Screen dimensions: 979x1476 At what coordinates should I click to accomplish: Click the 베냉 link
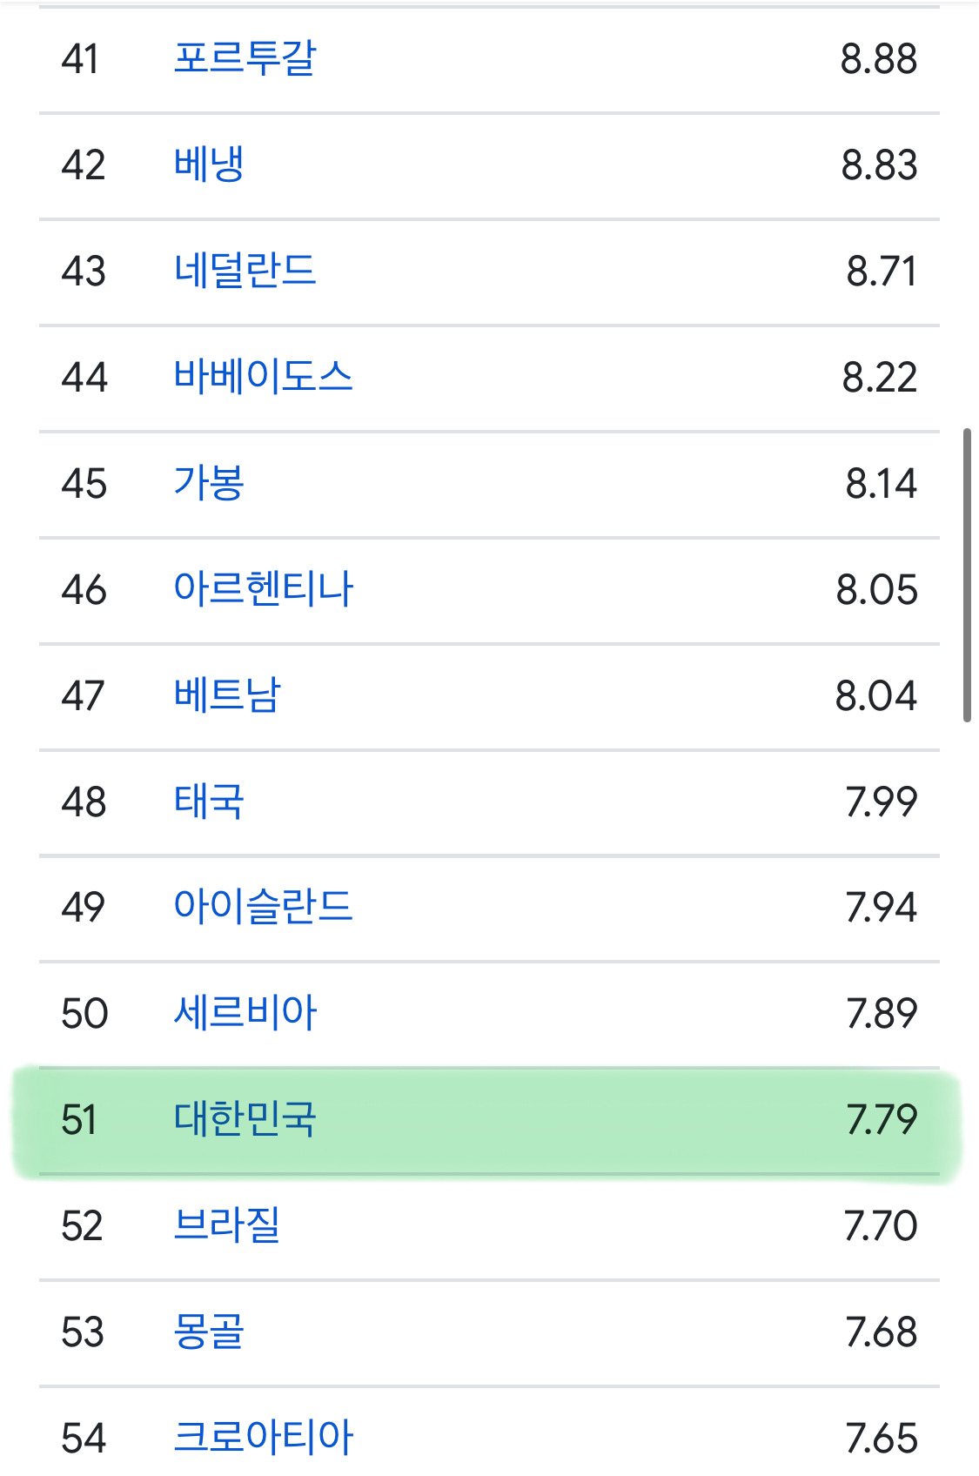[209, 165]
